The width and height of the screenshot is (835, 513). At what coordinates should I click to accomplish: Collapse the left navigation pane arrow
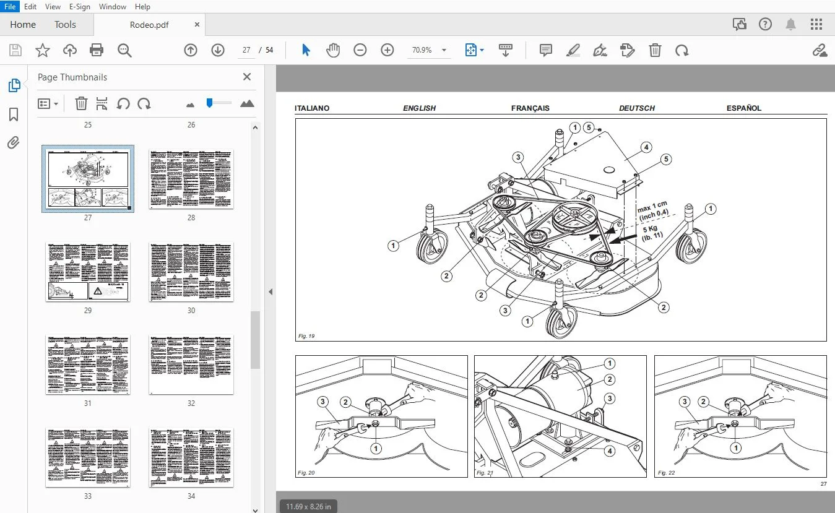[270, 292]
